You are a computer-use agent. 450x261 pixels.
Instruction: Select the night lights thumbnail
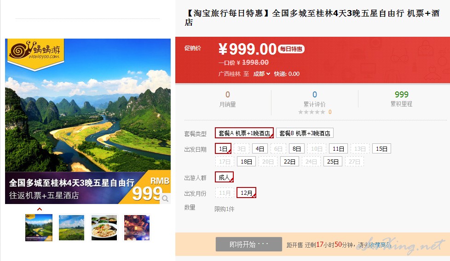click(137, 227)
